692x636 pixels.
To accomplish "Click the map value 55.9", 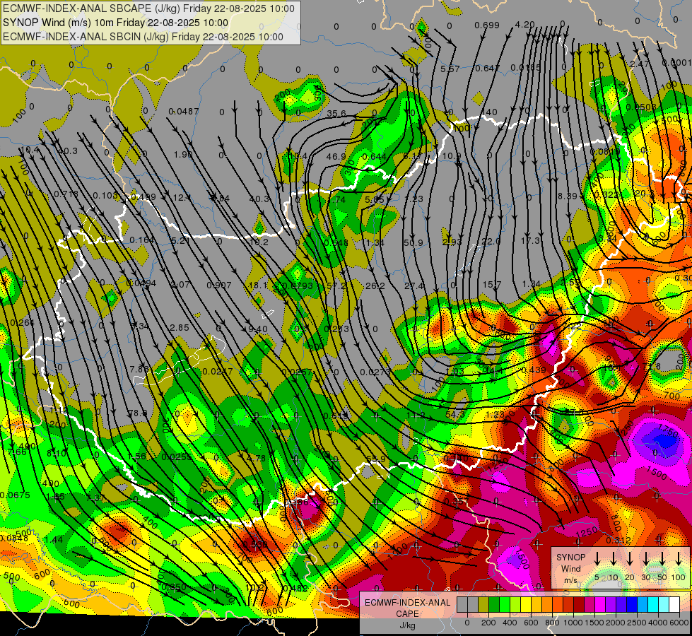I will coord(375,459).
